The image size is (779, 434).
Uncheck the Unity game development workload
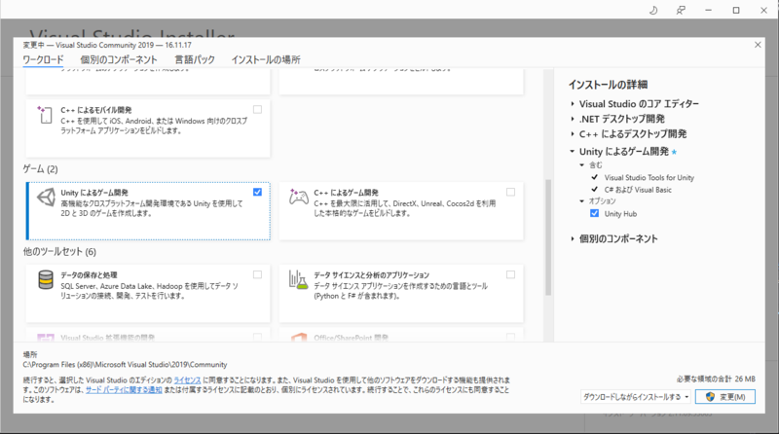257,192
